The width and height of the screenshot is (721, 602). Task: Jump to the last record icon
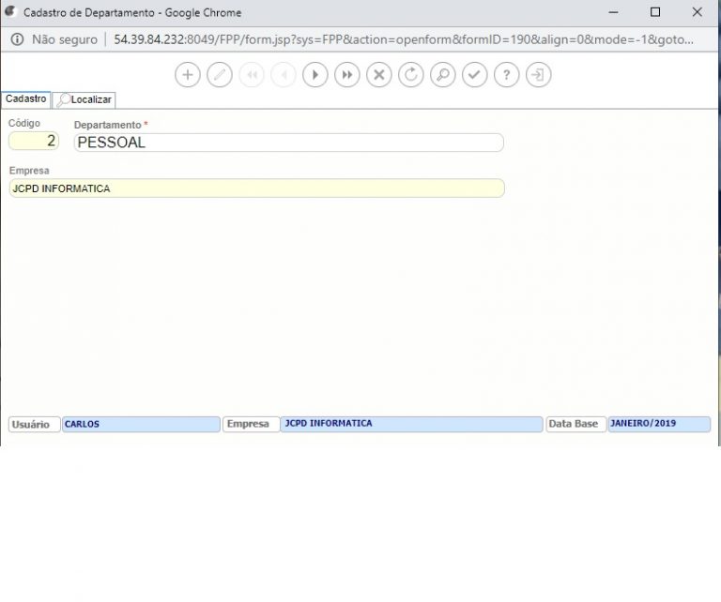(347, 75)
